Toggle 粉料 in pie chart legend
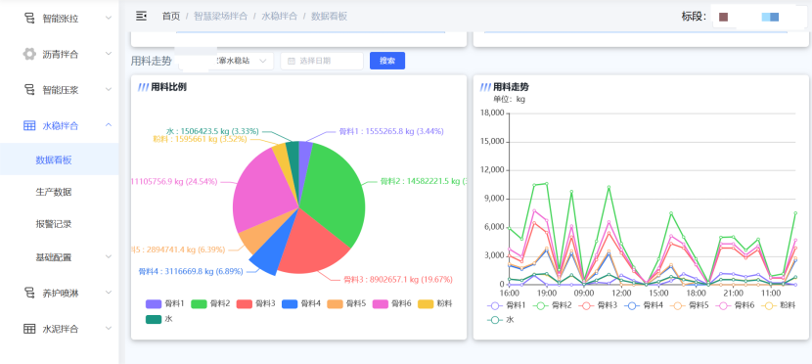 (435, 304)
